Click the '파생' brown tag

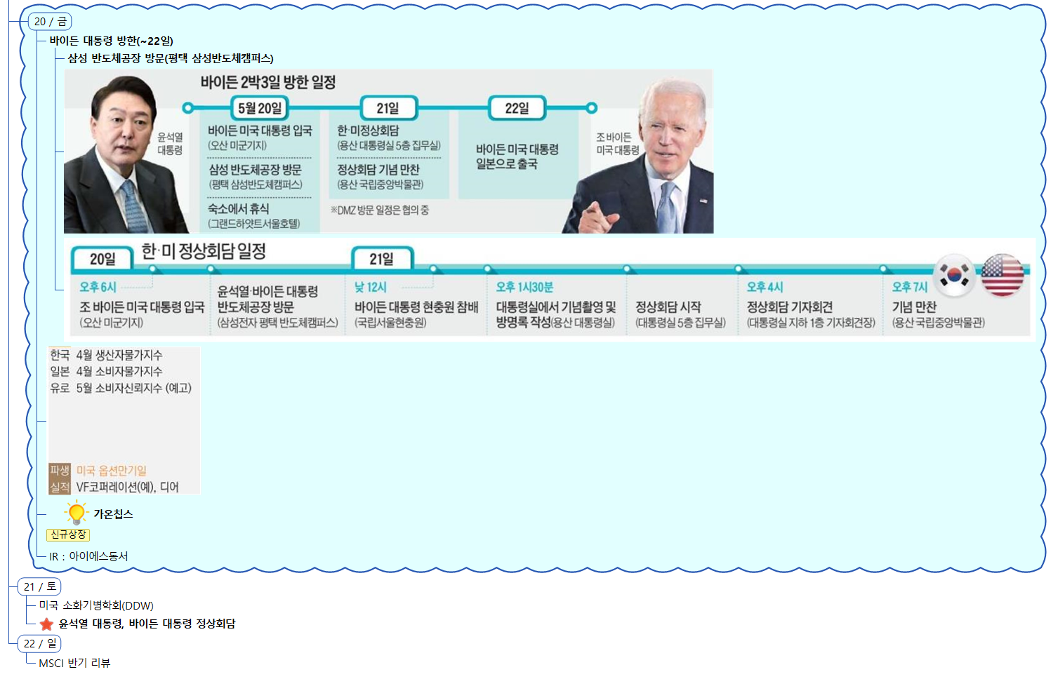pos(60,470)
